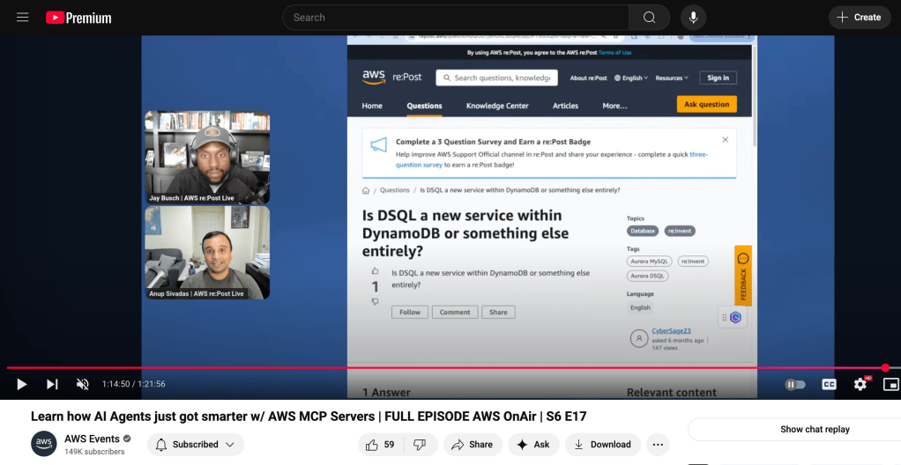This screenshot has height=465, width=901.
Task: Click the Share button
Action: click(x=473, y=445)
